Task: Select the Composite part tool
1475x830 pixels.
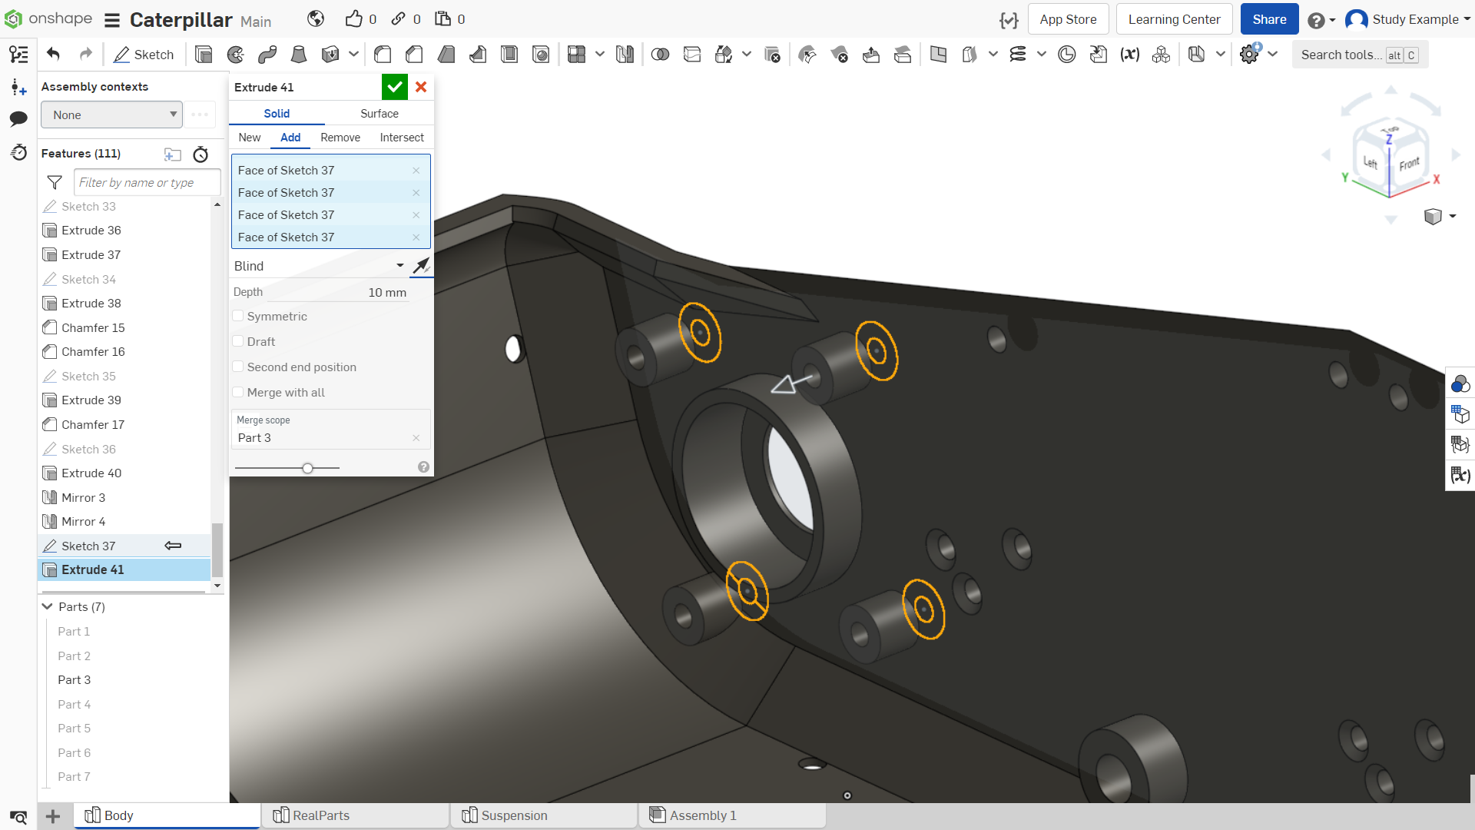Action: tap(1161, 55)
